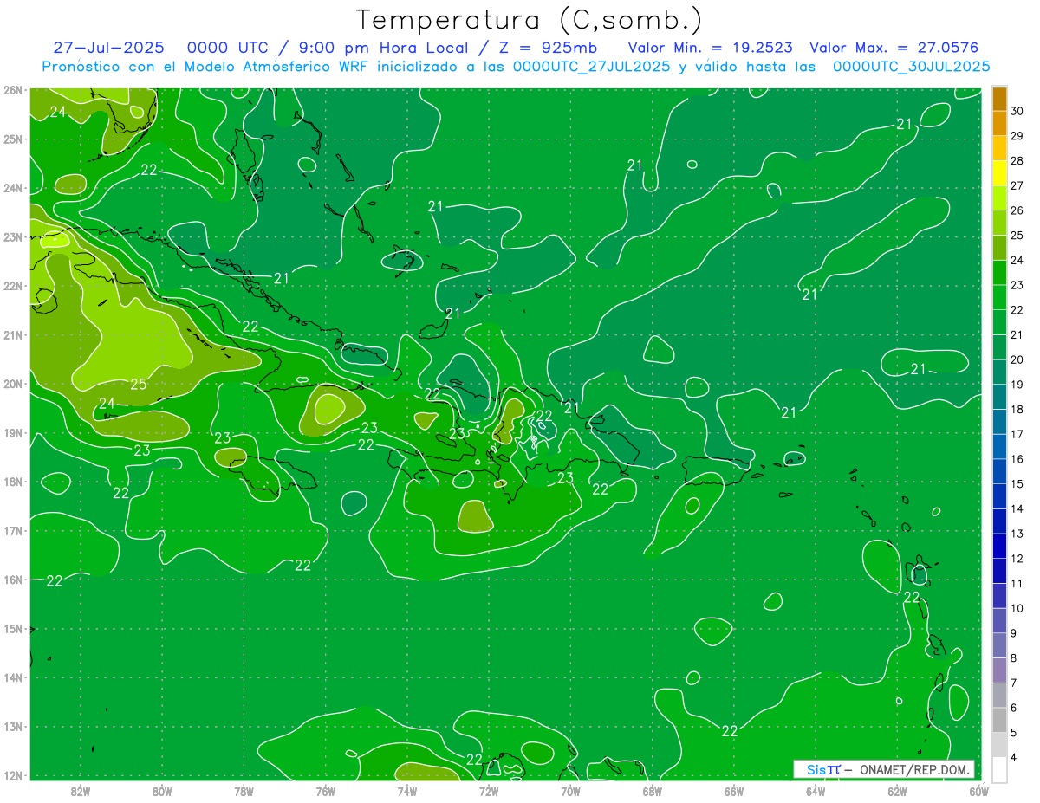
Task: Click the '27' colorbar label
Action: tap(1017, 185)
